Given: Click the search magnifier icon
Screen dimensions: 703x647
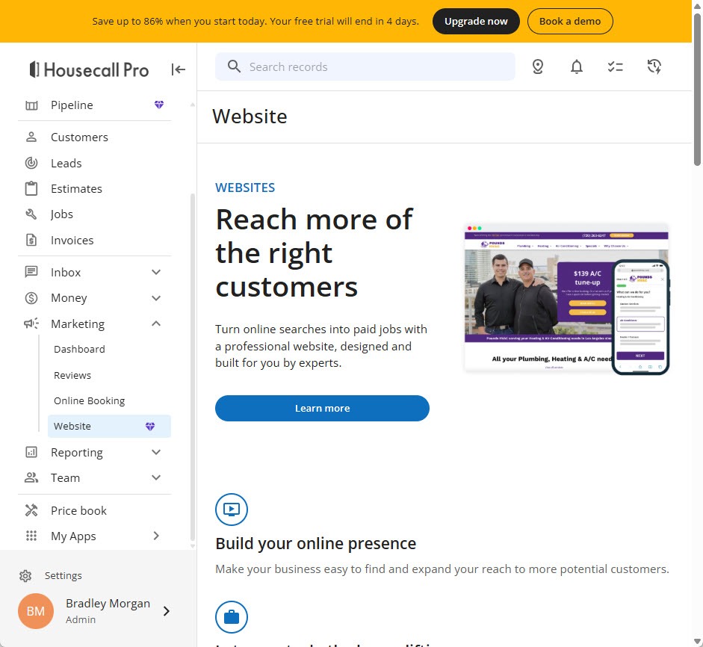Looking at the screenshot, I should (234, 66).
